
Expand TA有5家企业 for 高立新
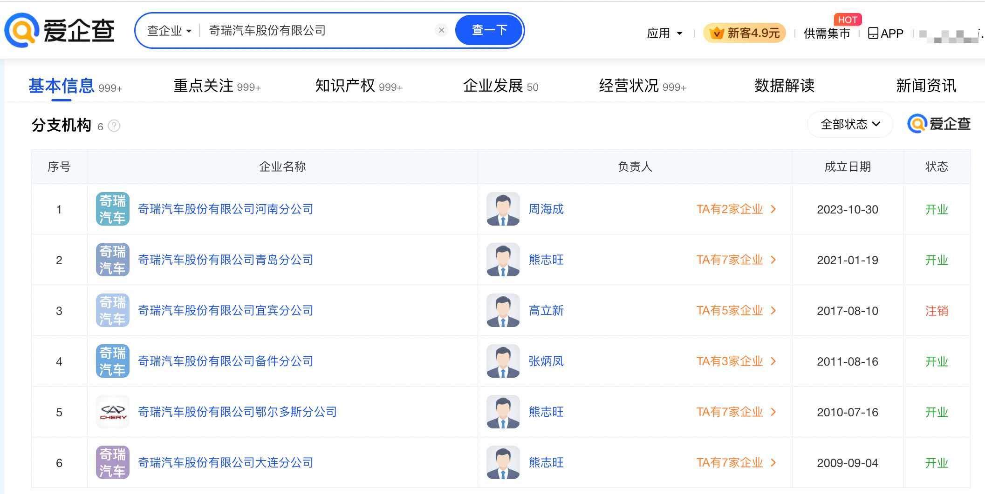[x=736, y=311]
